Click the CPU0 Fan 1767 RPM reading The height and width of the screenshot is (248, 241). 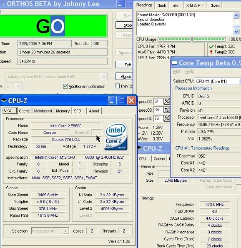(x=156, y=46)
